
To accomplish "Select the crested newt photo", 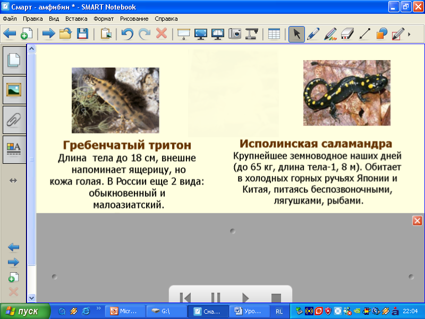I will (x=115, y=100).
